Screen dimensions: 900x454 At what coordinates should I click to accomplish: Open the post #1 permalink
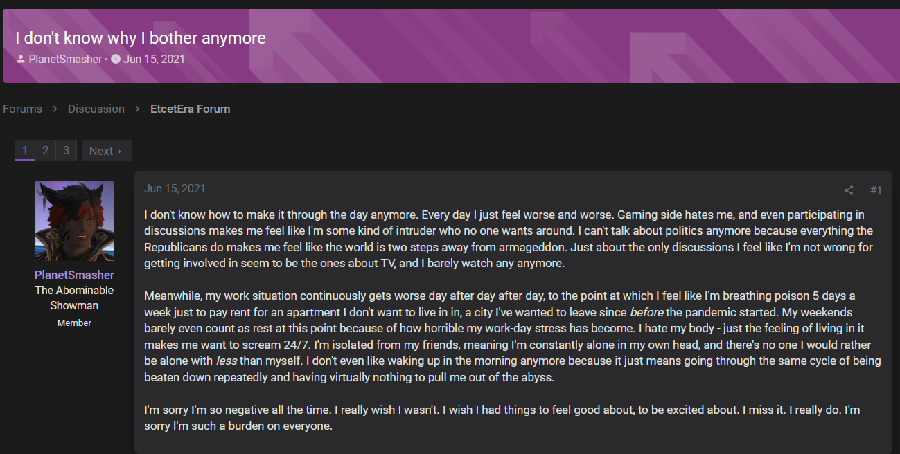pyautogui.click(x=876, y=190)
